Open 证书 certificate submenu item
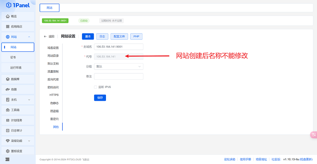The height and width of the screenshot is (164, 317). pos(18,57)
